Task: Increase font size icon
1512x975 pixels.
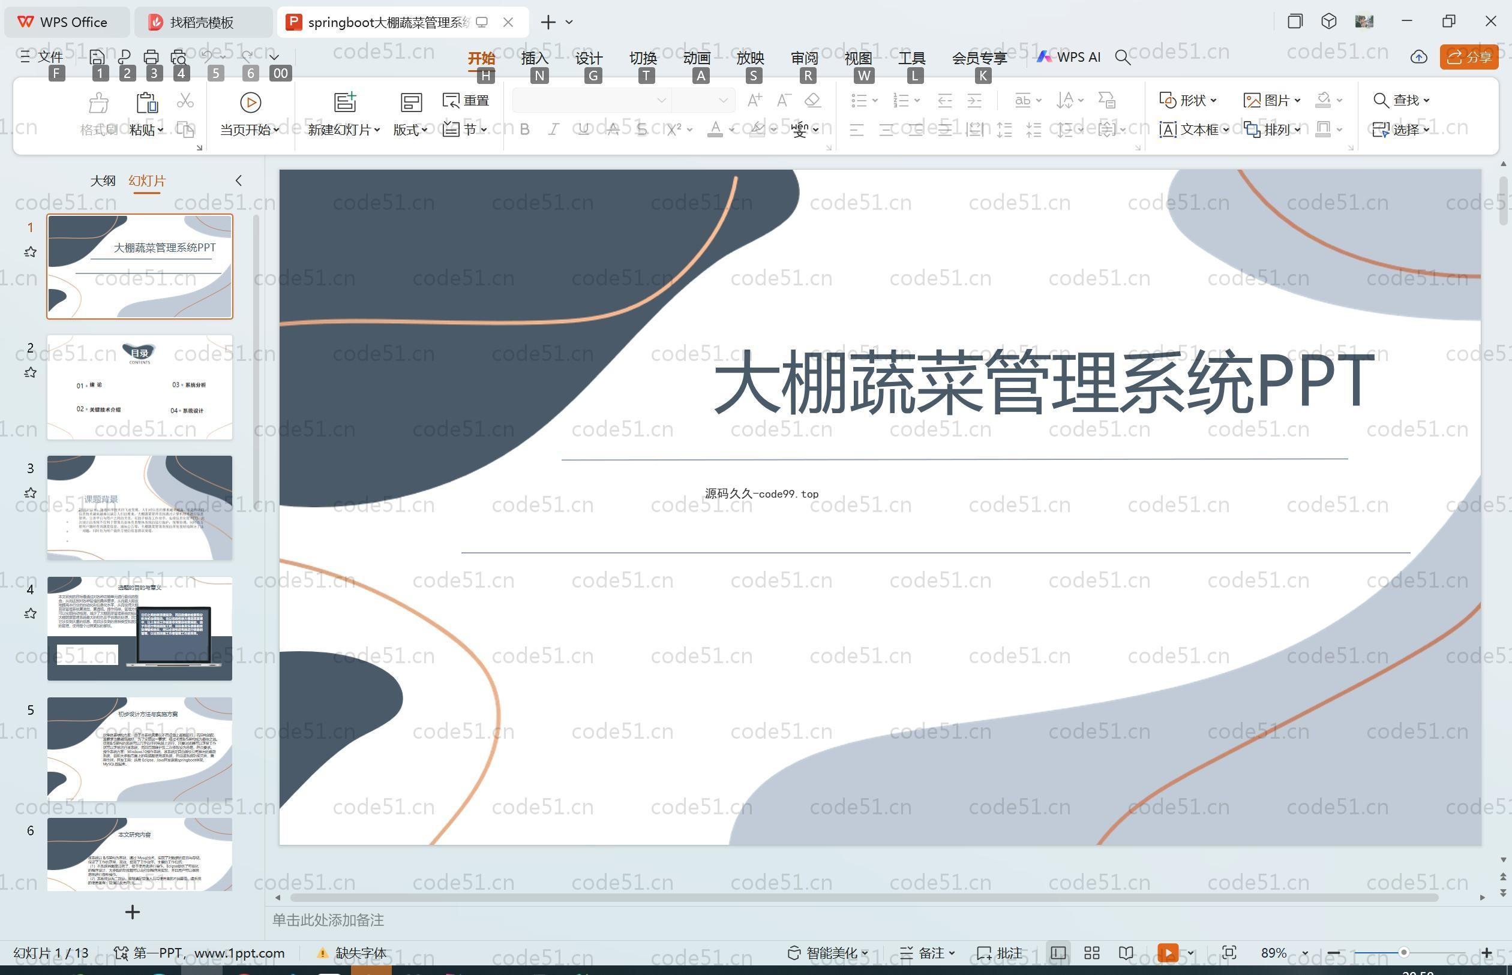Action: [x=754, y=100]
